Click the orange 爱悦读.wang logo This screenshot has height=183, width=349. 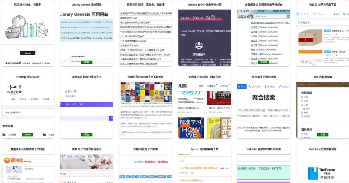pos(18,160)
